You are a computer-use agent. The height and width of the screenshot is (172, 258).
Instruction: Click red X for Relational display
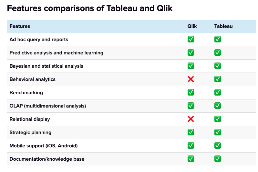tap(191, 119)
